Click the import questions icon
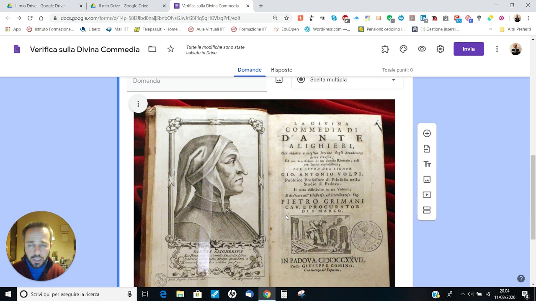The width and height of the screenshot is (536, 301). coord(427,149)
